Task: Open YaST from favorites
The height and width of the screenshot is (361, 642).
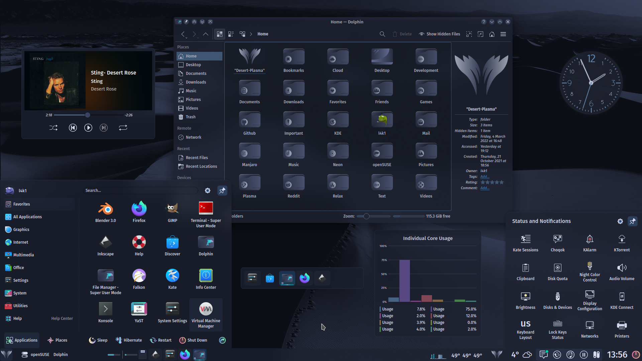Action: point(139,312)
